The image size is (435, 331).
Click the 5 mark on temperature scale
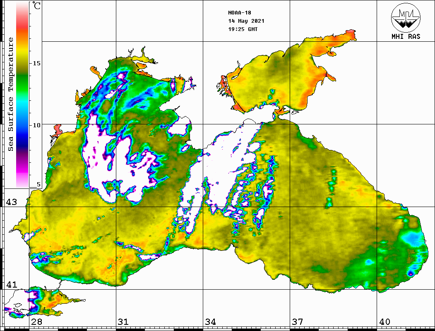coord(38,184)
